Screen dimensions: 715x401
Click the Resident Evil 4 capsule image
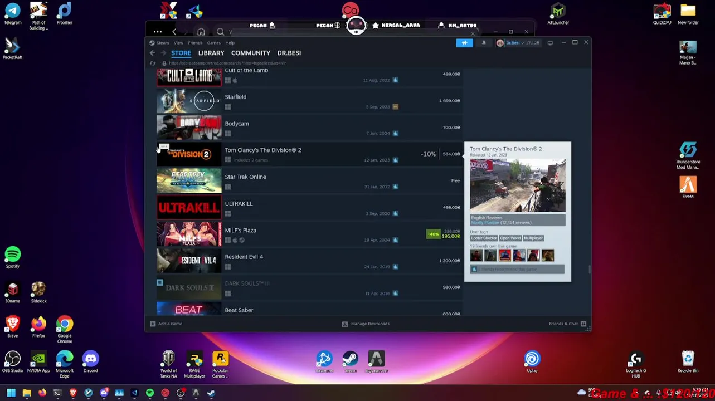(189, 261)
